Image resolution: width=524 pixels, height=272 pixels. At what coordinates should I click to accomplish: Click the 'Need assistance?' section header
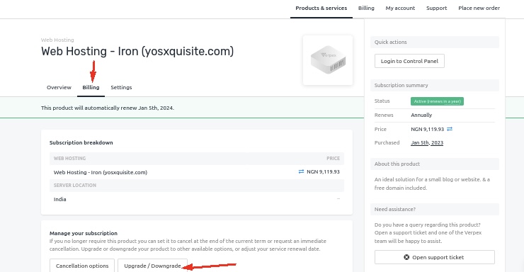pyautogui.click(x=435, y=209)
